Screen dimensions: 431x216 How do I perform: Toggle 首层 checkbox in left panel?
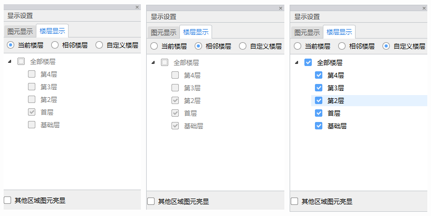point(32,112)
